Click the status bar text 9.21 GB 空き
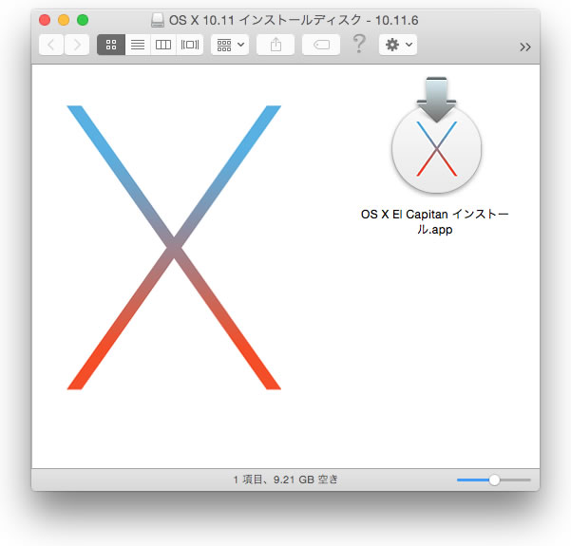This screenshot has width=571, height=546. click(306, 480)
